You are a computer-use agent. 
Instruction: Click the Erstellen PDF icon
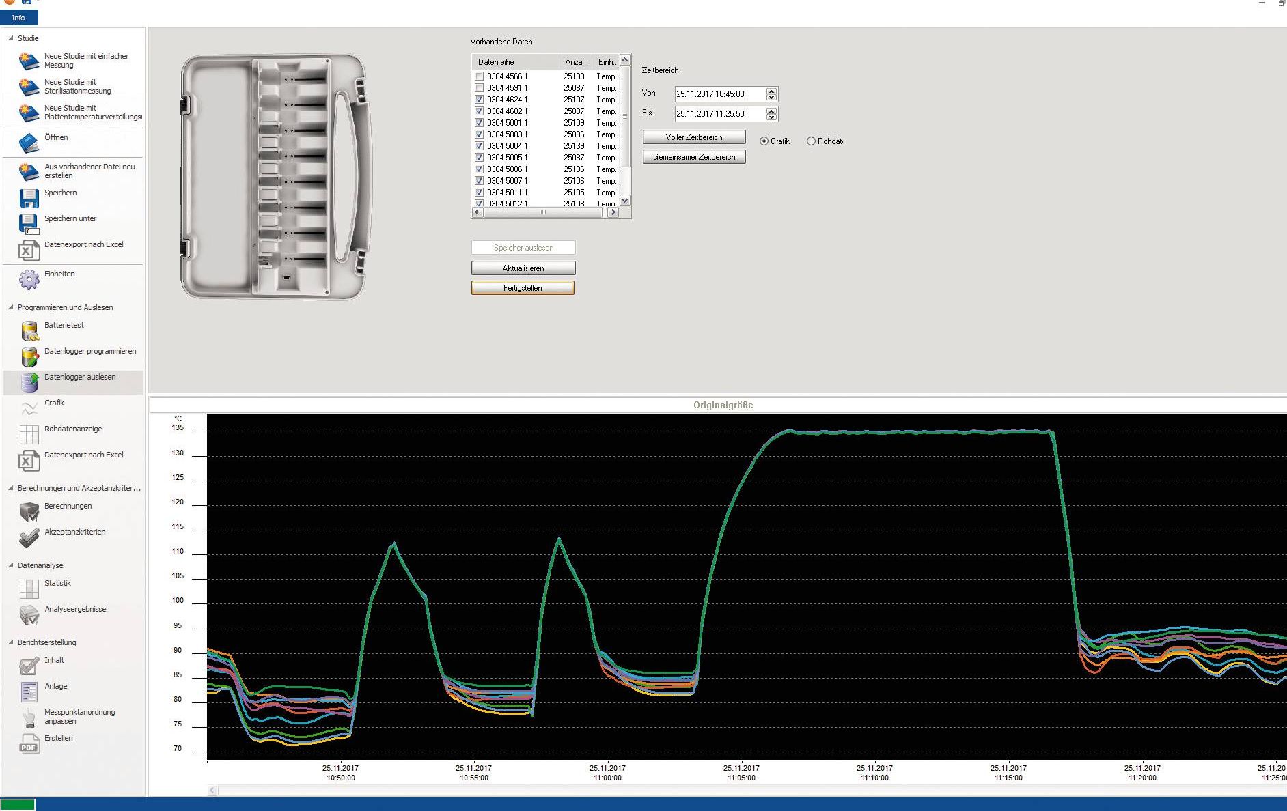click(29, 743)
